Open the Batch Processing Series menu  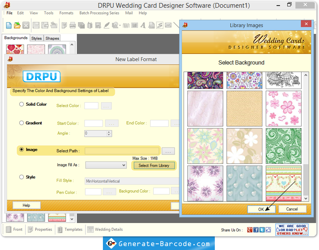[x=99, y=13]
